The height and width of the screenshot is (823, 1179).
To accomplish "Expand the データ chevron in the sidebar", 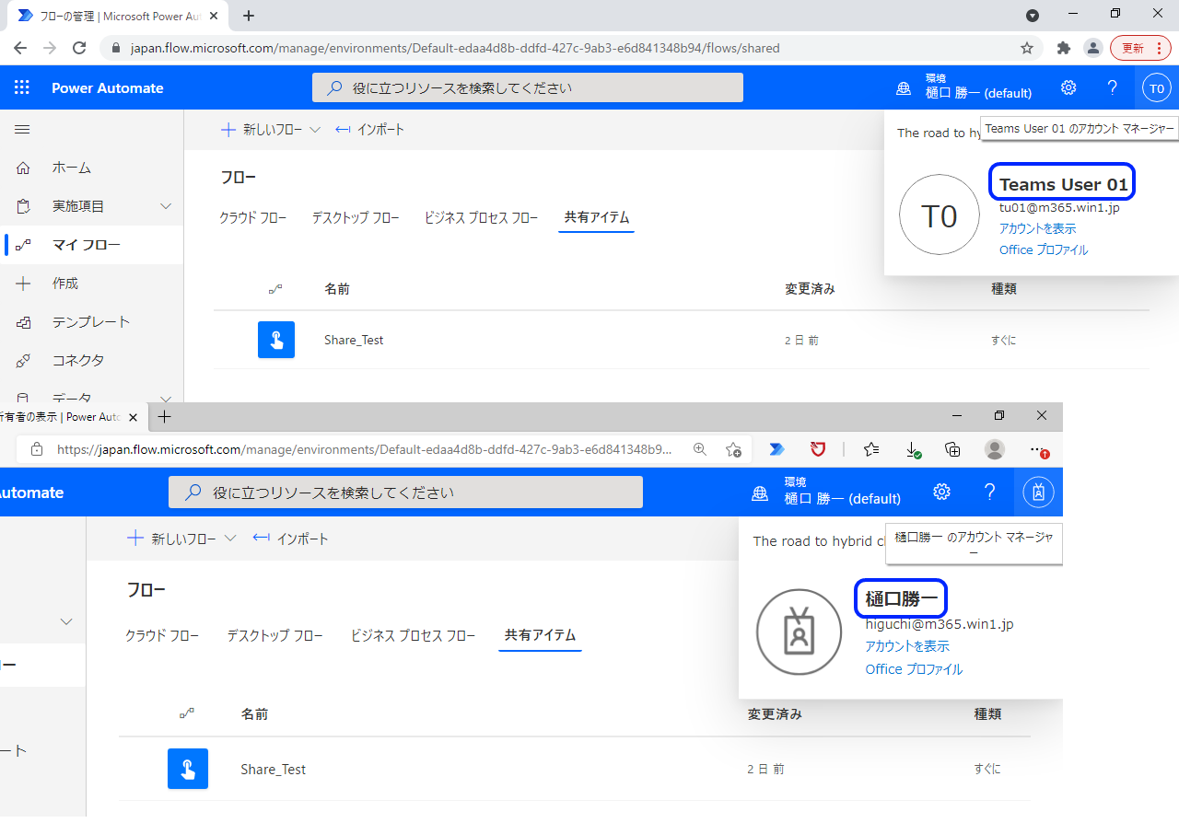I will click(166, 399).
